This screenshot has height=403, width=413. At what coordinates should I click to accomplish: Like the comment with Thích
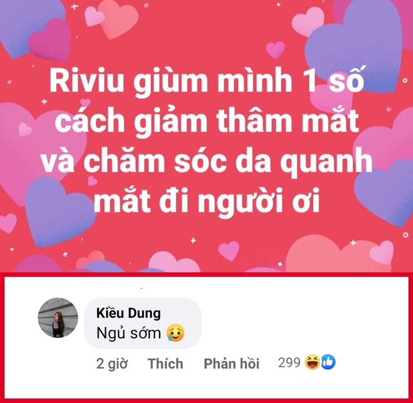(165, 363)
